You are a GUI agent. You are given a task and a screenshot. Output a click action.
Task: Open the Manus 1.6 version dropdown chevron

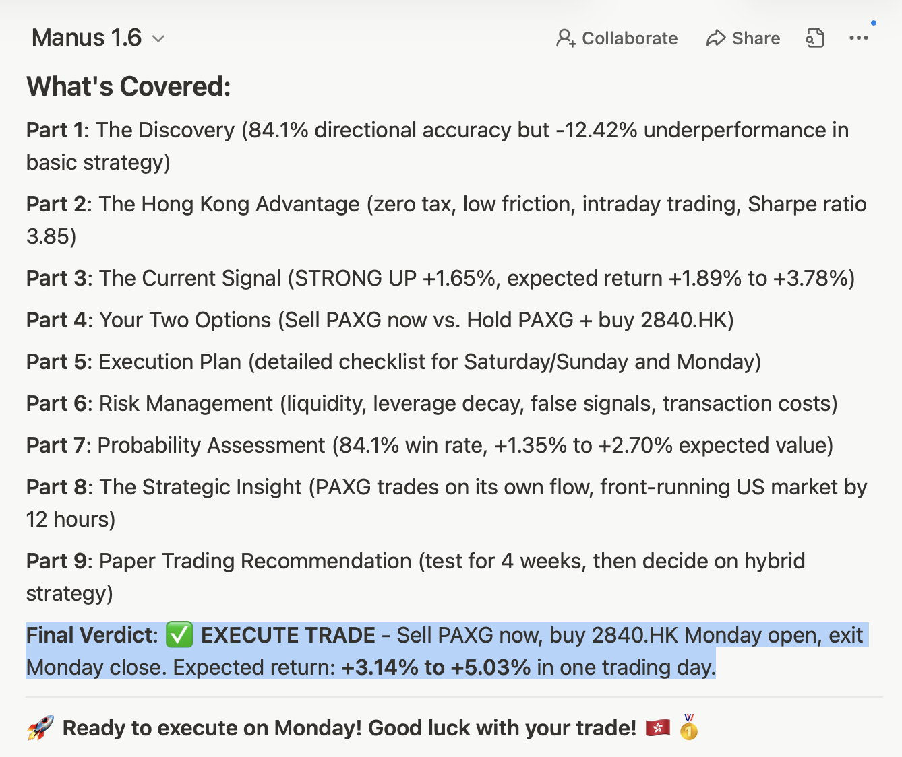click(x=158, y=39)
